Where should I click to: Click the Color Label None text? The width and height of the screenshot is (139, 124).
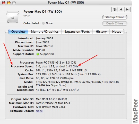(49, 23)
